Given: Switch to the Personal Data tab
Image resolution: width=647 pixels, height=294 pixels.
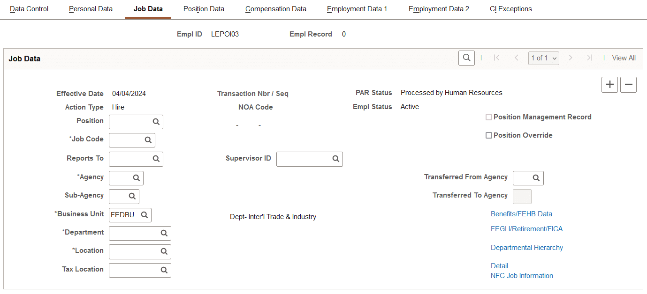Looking at the screenshot, I should (90, 9).
